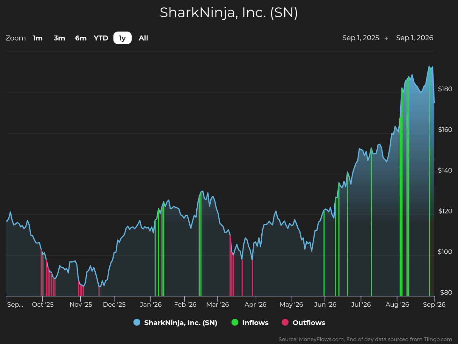The image size is (458, 344).
Task: Choose the 1y zoom option
Action: (122, 38)
